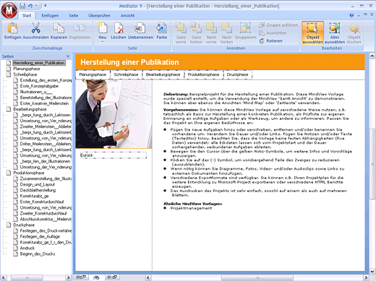Click the first view mode icon at bottom

point(81,277)
